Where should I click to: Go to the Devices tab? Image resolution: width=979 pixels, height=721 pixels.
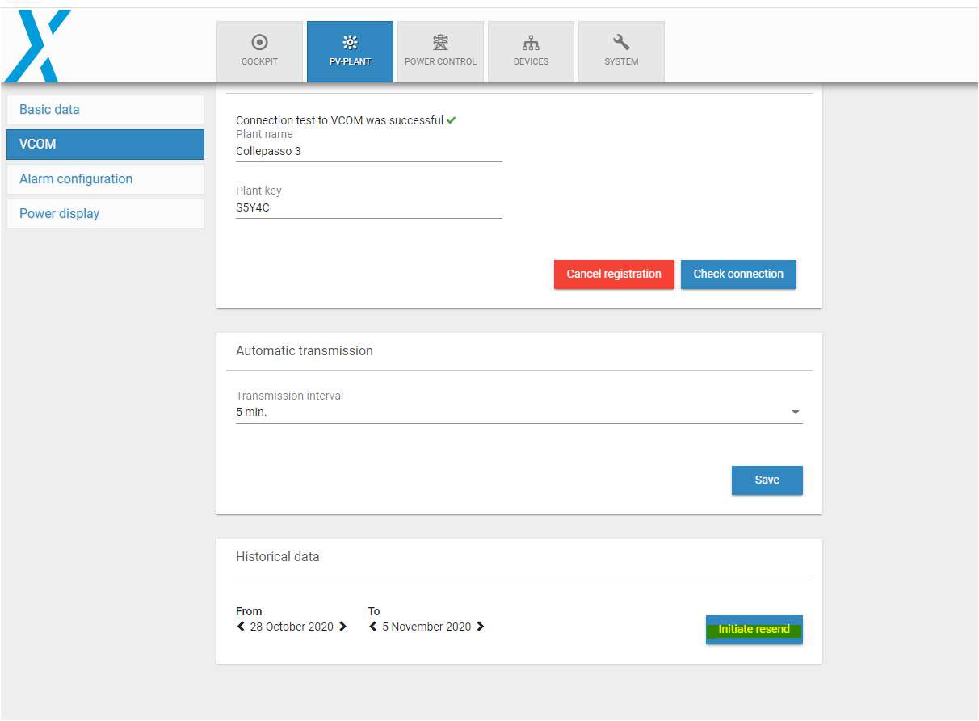click(531, 52)
